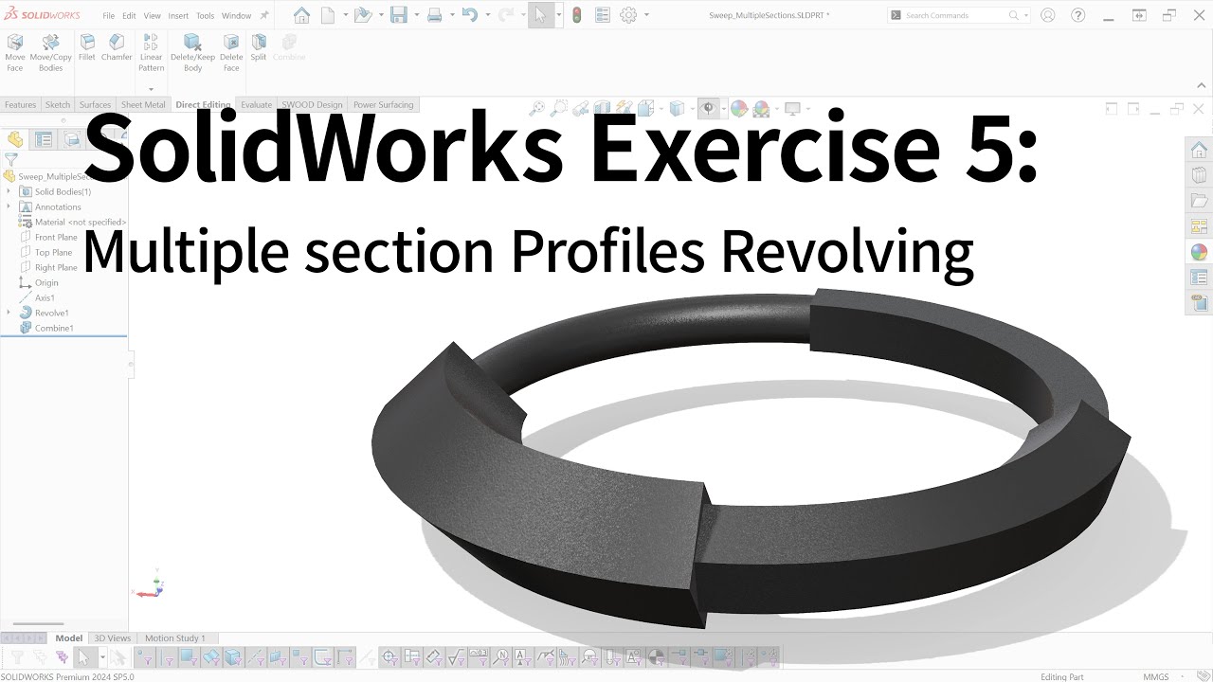Open SOLIDWORKS Resources in task pane
This screenshot has width=1213, height=682.
[1199, 150]
